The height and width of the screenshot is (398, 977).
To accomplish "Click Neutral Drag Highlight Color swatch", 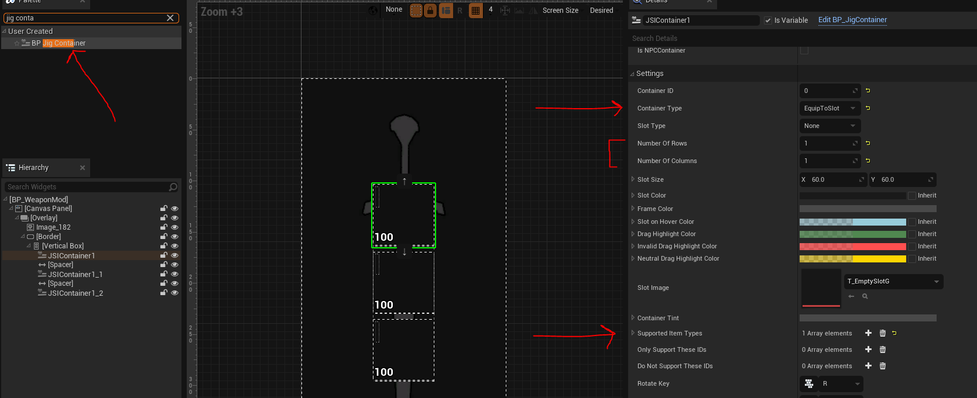I will [852, 259].
